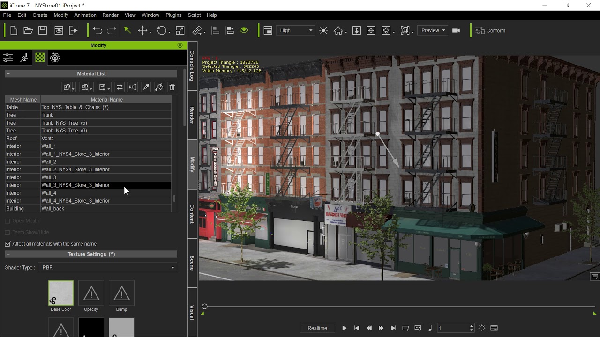Switch to the atom physics tab
The image size is (600, 337).
pyautogui.click(x=55, y=58)
